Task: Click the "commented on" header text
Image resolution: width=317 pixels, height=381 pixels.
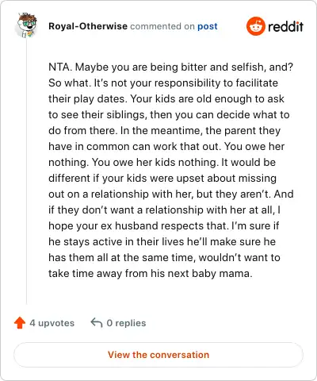Action: pos(162,26)
